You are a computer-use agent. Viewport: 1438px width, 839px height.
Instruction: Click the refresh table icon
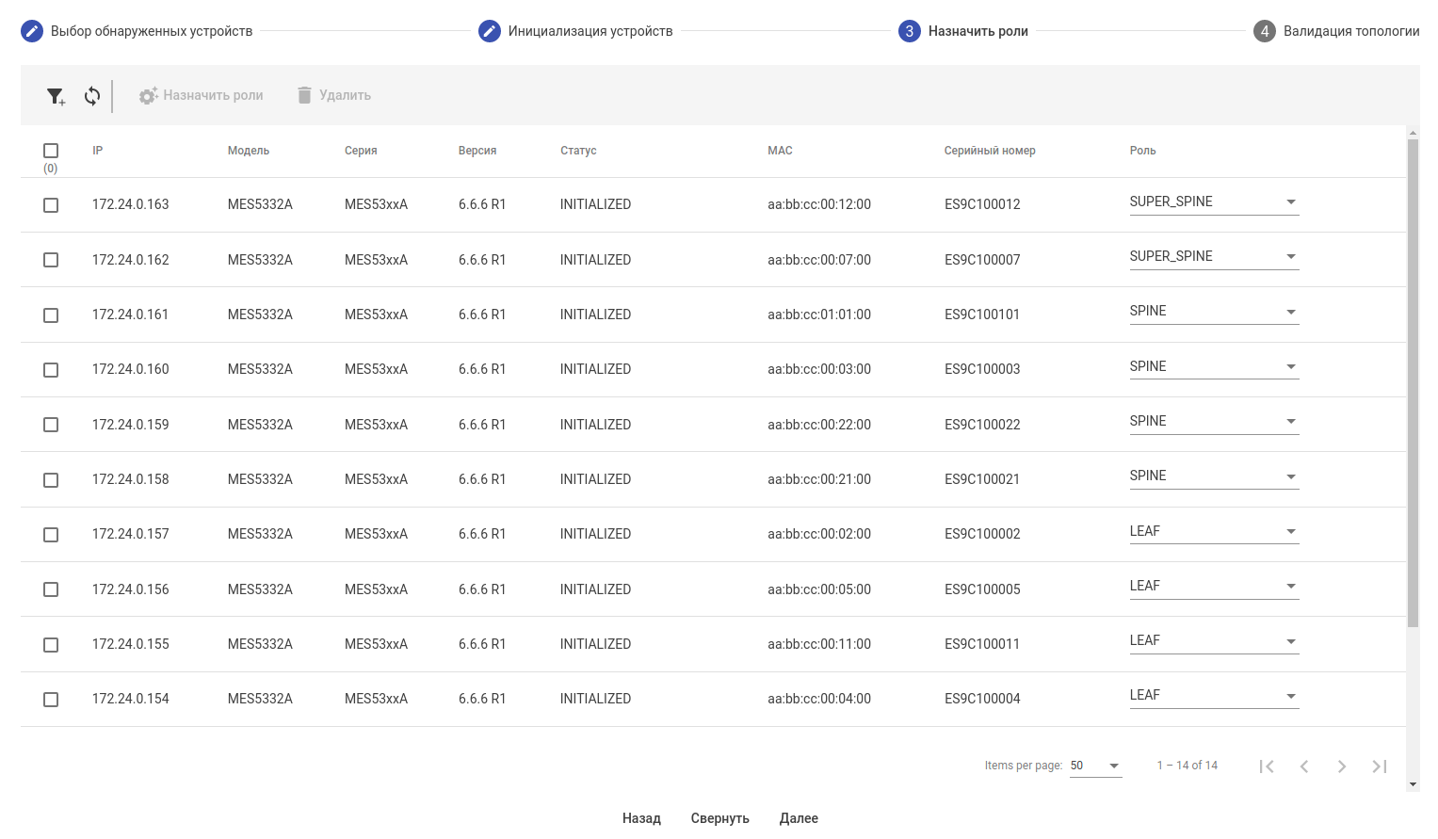92,96
